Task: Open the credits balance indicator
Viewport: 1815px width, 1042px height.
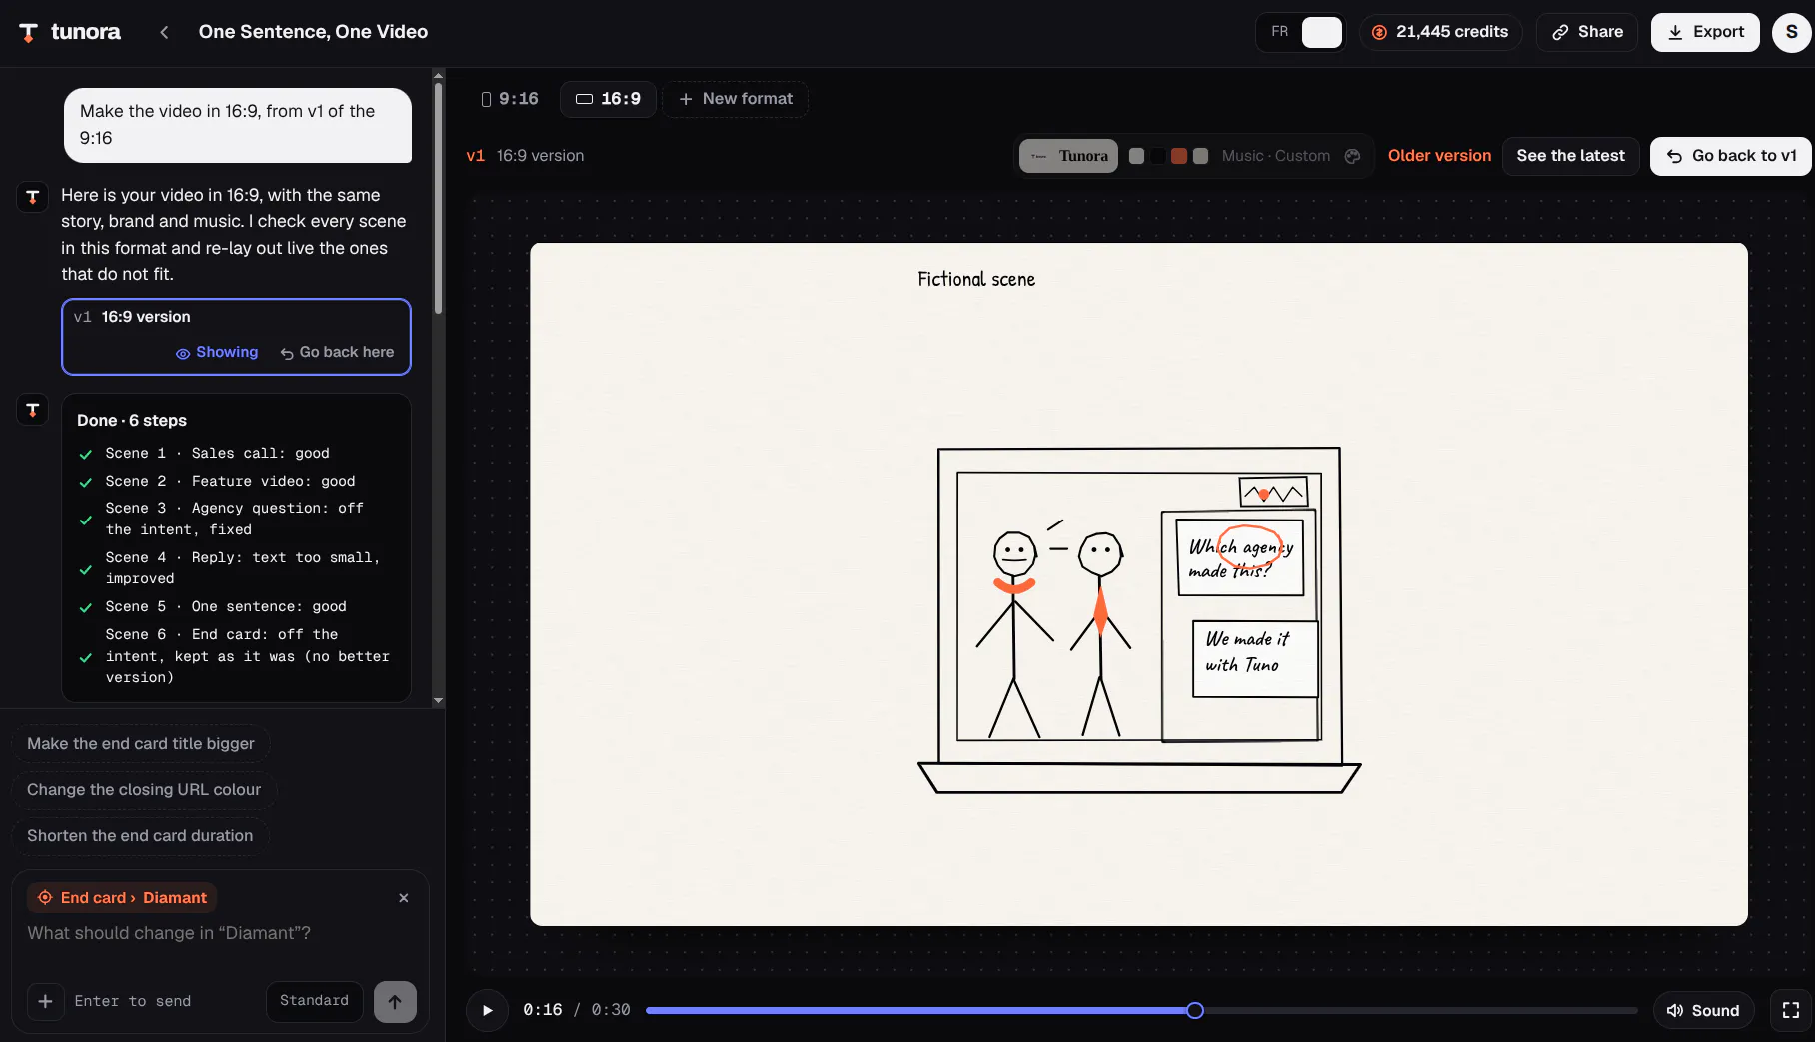Action: (1440, 32)
